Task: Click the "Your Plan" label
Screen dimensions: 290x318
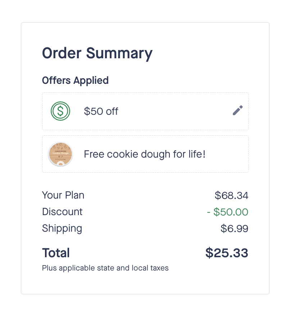Action: point(63,195)
